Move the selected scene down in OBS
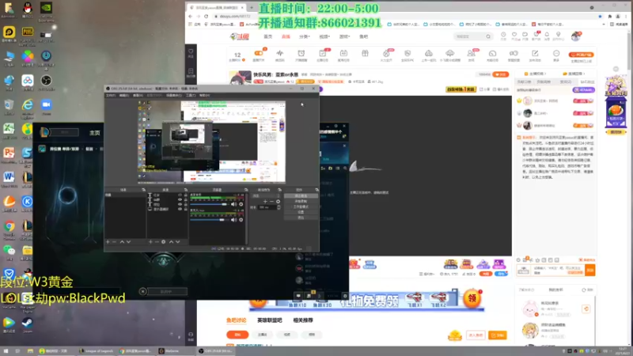The height and width of the screenshot is (356, 633). tap(128, 242)
